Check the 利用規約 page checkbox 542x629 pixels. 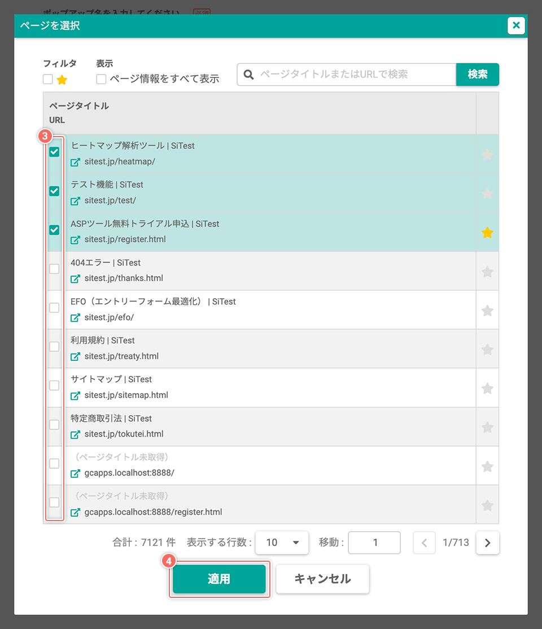pyautogui.click(x=54, y=347)
